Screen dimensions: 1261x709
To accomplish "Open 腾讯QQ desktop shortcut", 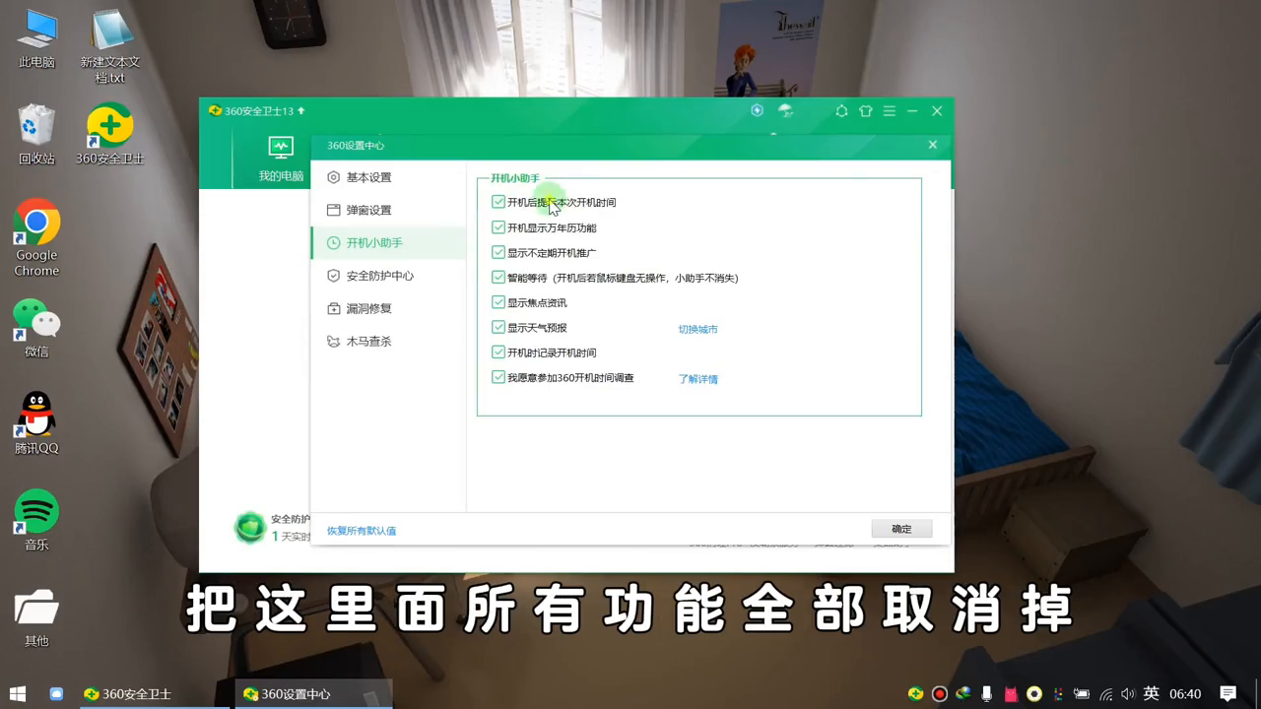I will 36,424.
